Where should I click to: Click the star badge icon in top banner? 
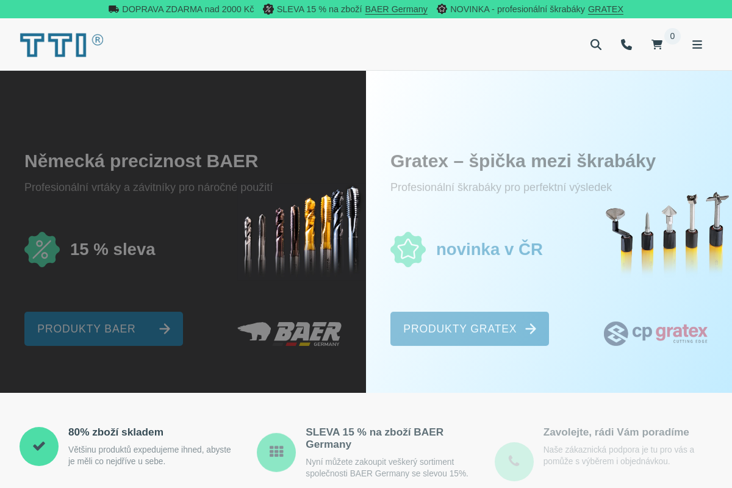tap(442, 9)
